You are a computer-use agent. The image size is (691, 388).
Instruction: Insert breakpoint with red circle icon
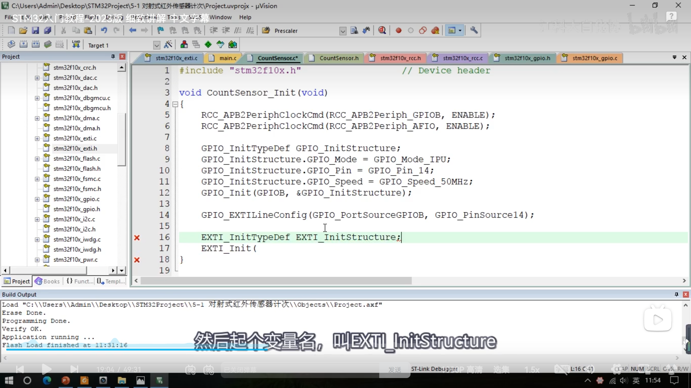click(398, 30)
